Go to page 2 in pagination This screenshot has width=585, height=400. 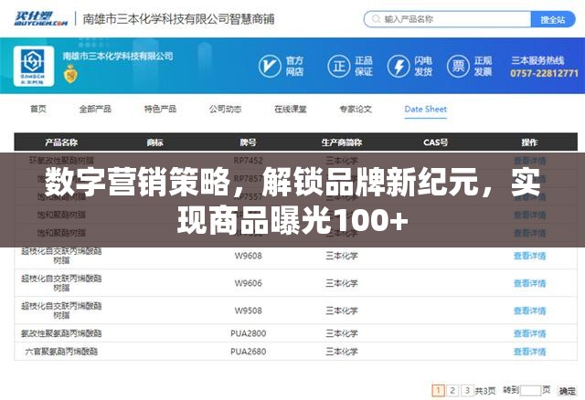452,391
